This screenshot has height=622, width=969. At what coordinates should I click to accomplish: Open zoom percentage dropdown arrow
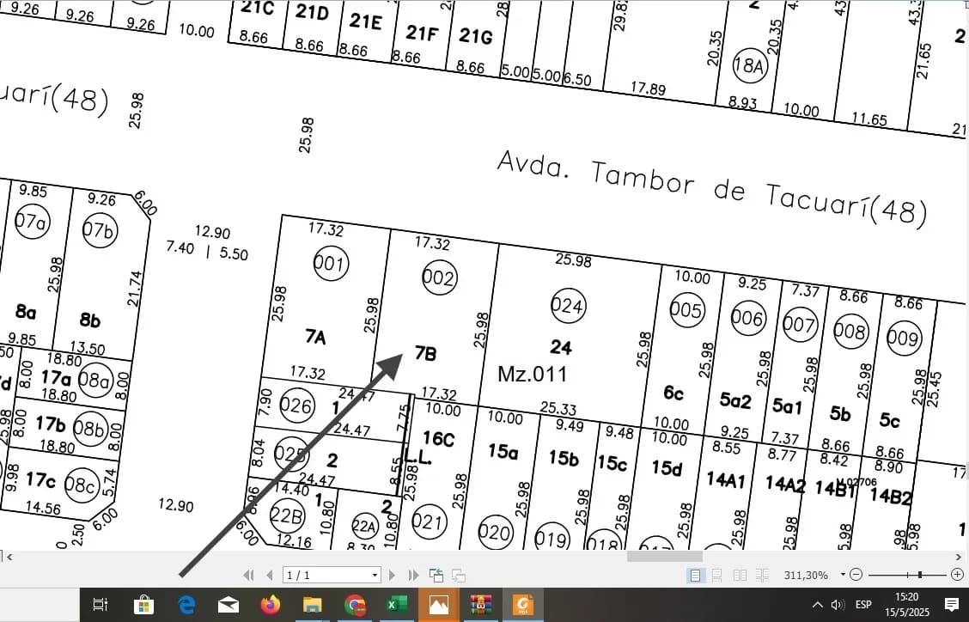[843, 575]
